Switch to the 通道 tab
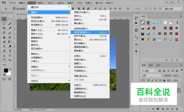The image size is (184, 112). 151,65
